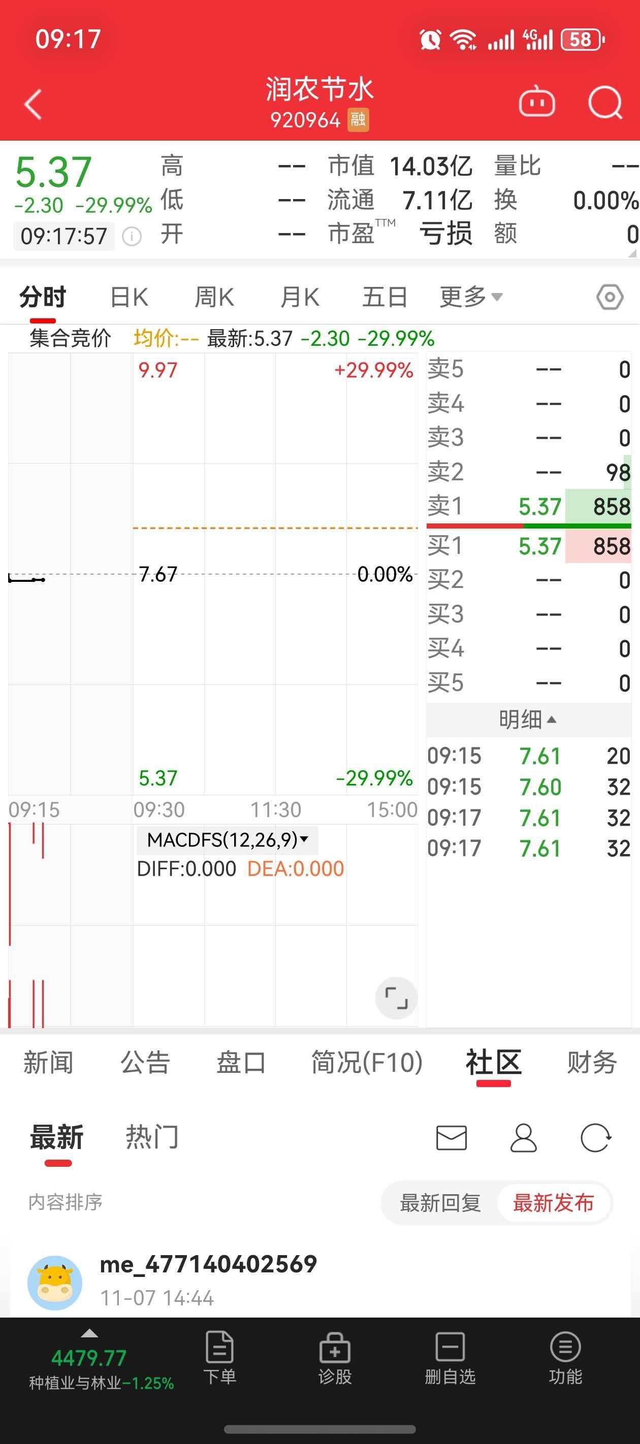This screenshot has height=1444, width=640.
Task: Open the 财务 finance tab
Action: tap(592, 1062)
